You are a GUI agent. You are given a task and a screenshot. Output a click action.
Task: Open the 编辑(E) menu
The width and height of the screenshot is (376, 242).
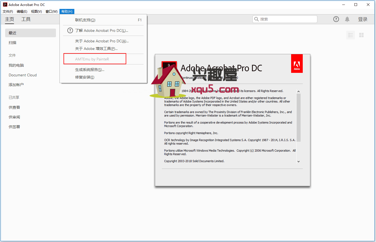(22, 11)
